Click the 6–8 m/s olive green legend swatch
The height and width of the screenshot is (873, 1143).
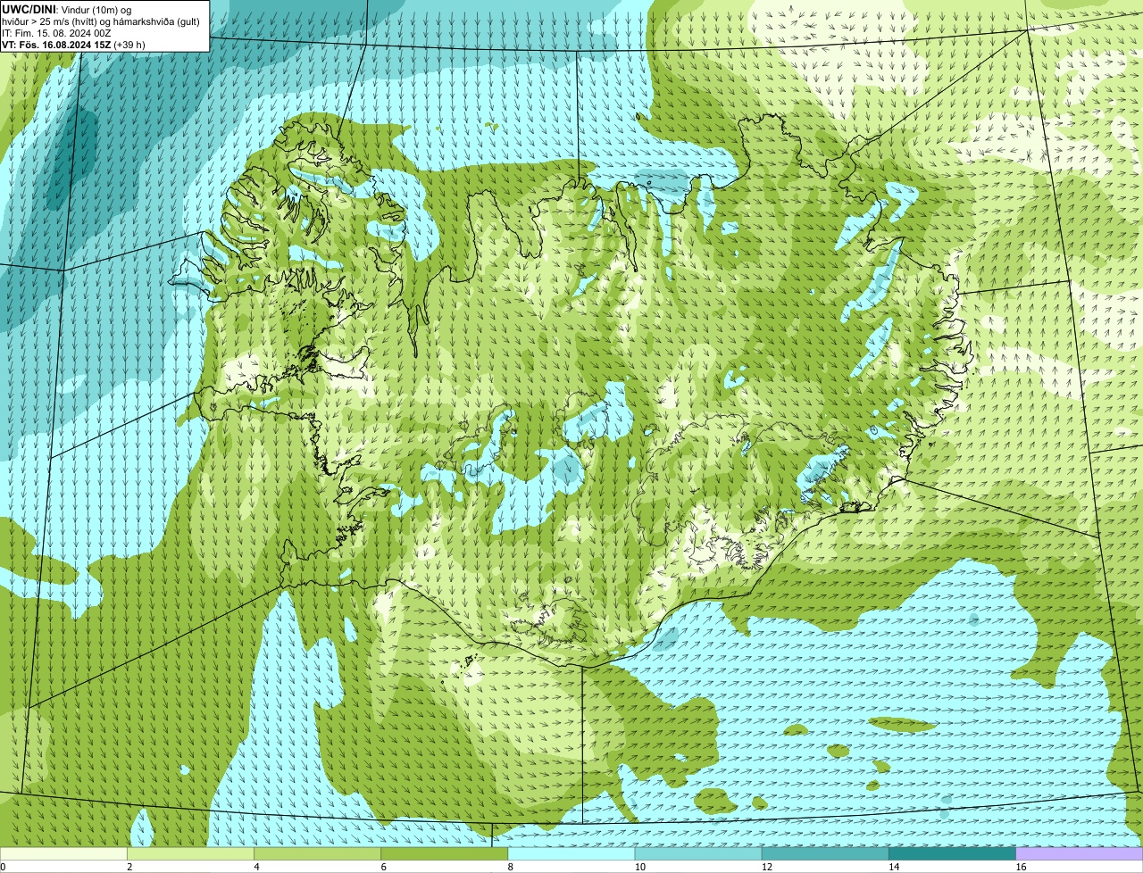click(x=445, y=853)
